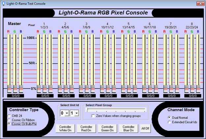Click Controller Blue On button
The image size is (206, 139).
point(129,128)
